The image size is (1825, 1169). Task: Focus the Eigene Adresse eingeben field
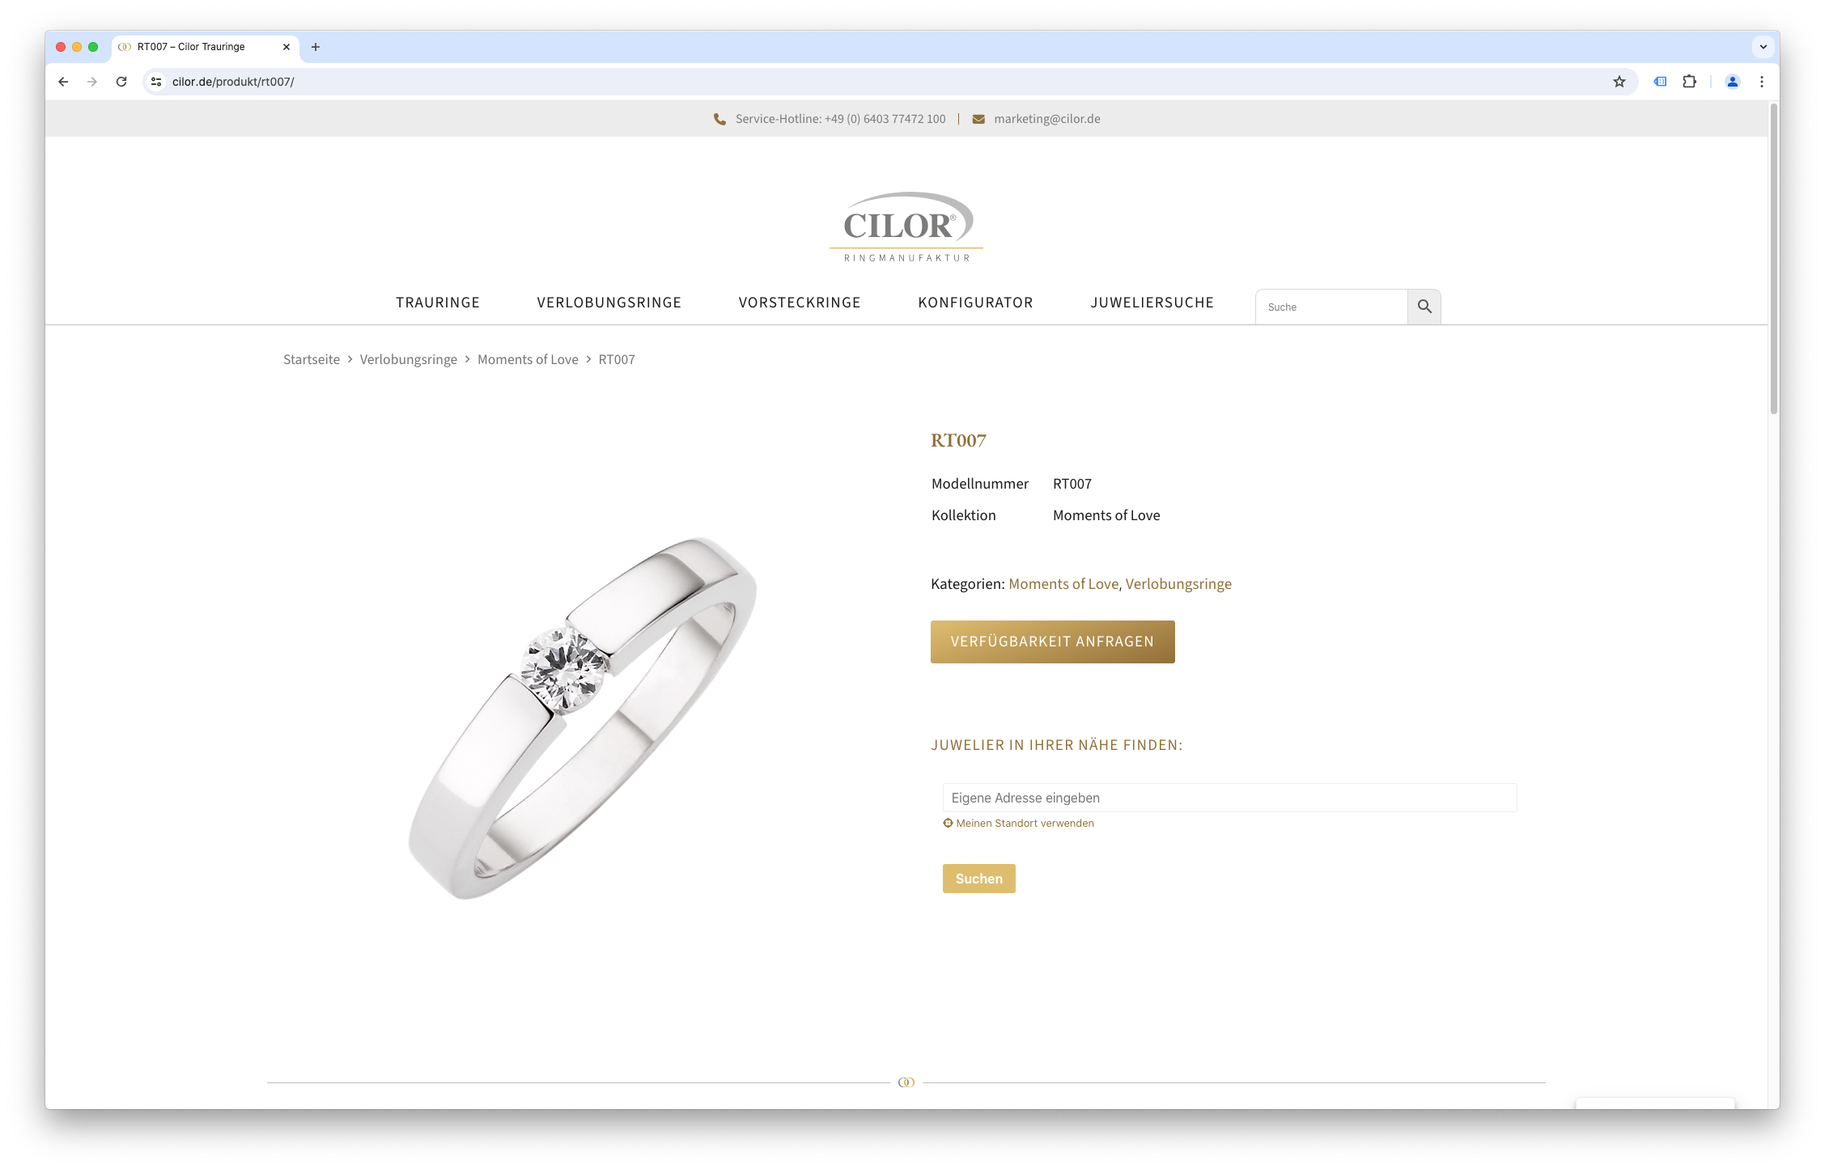(1229, 798)
